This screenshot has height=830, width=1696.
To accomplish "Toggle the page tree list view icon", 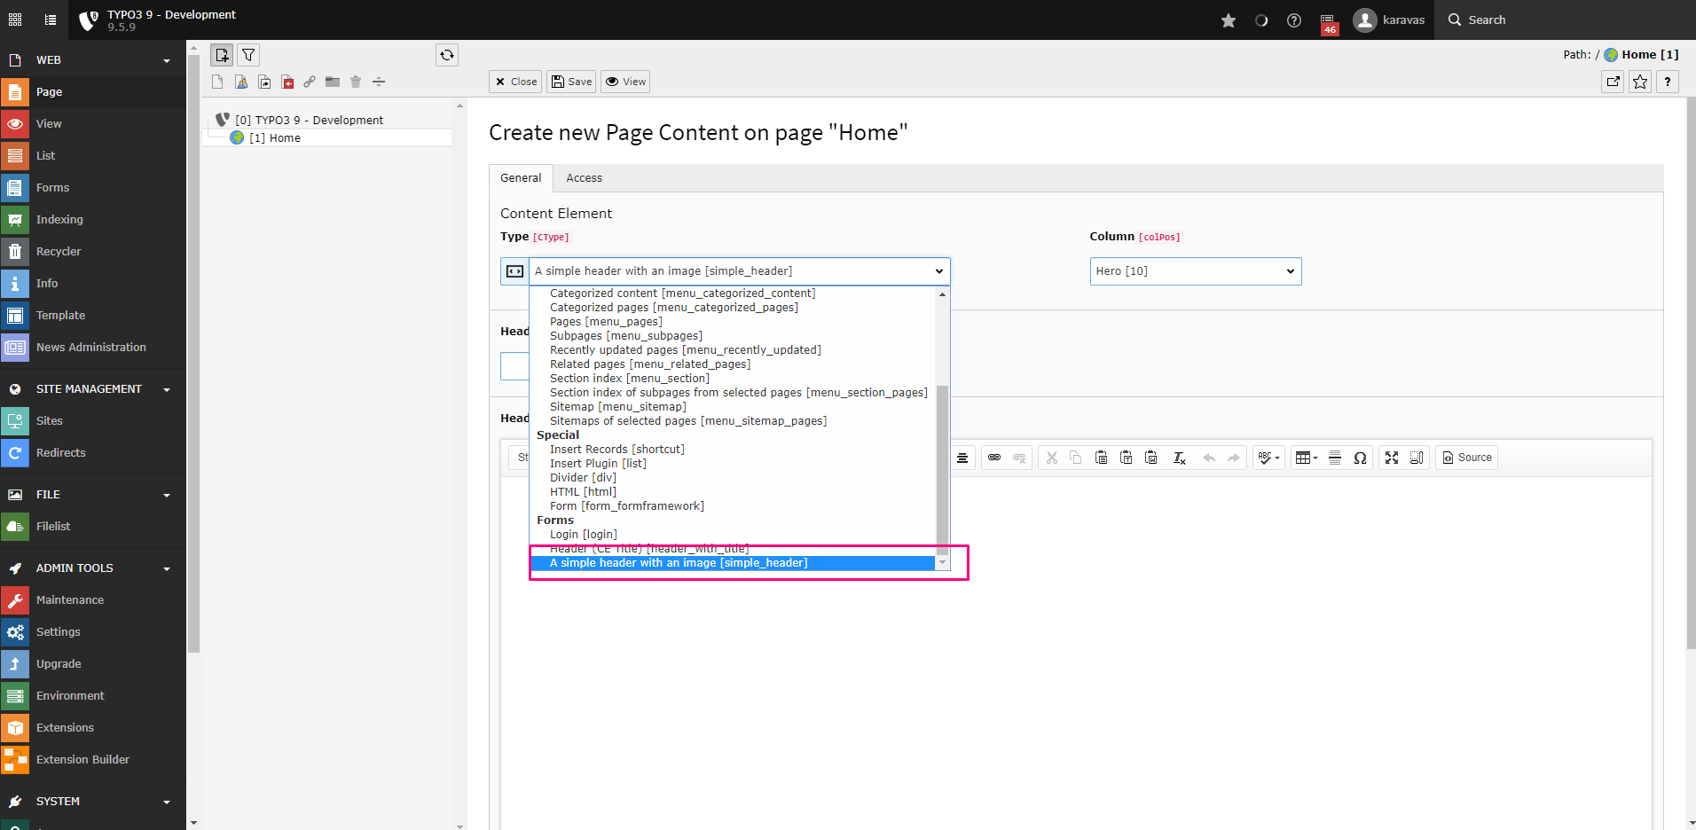I will click(51, 20).
